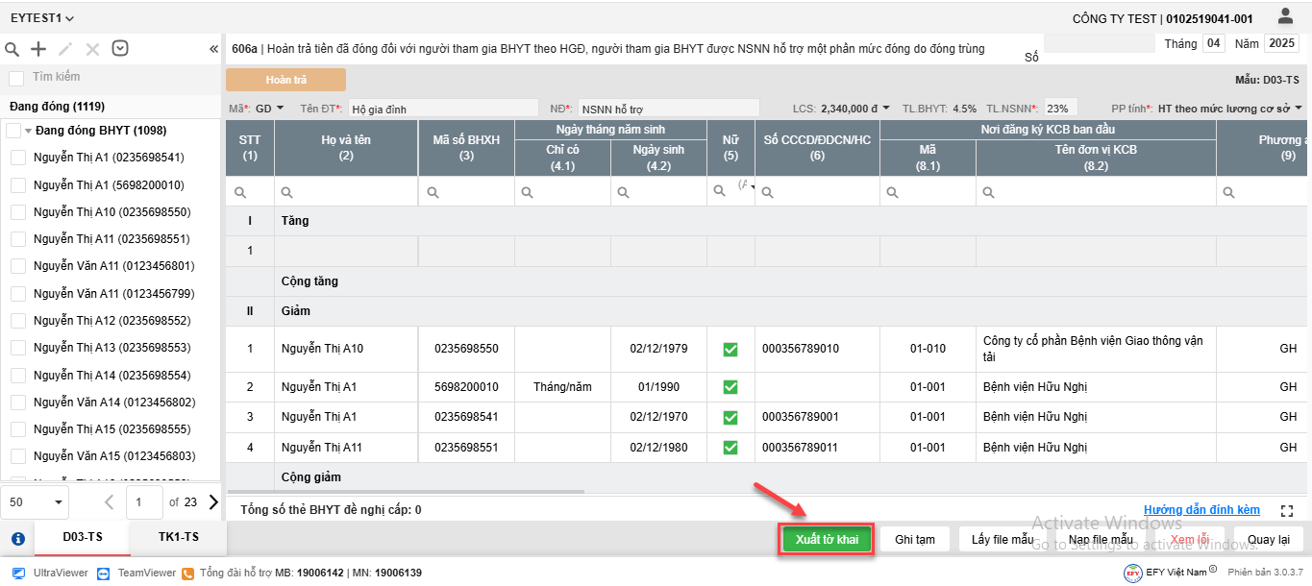Click the Ghi tạm button
Viewport: 1312px width, 586px height.
click(x=915, y=540)
